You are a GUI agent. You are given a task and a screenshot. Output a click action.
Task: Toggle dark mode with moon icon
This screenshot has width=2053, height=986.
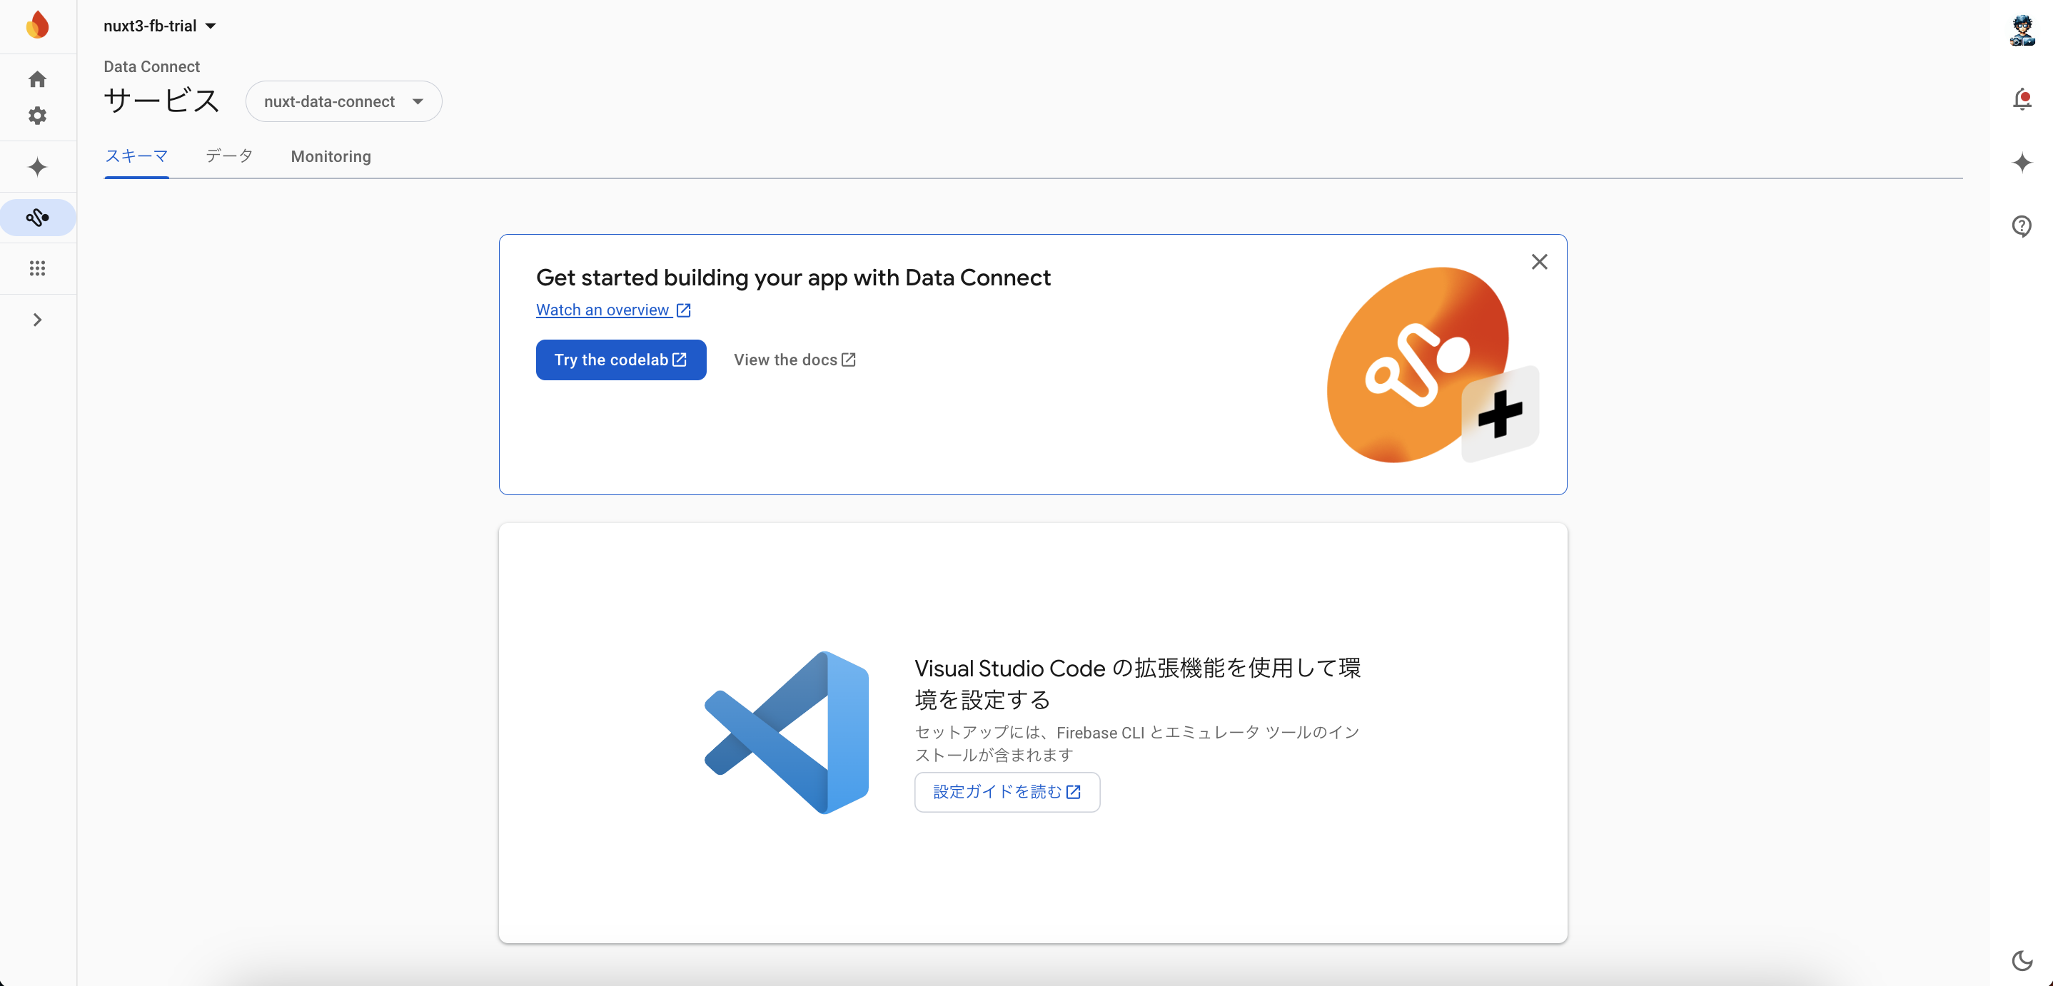coord(2022,961)
